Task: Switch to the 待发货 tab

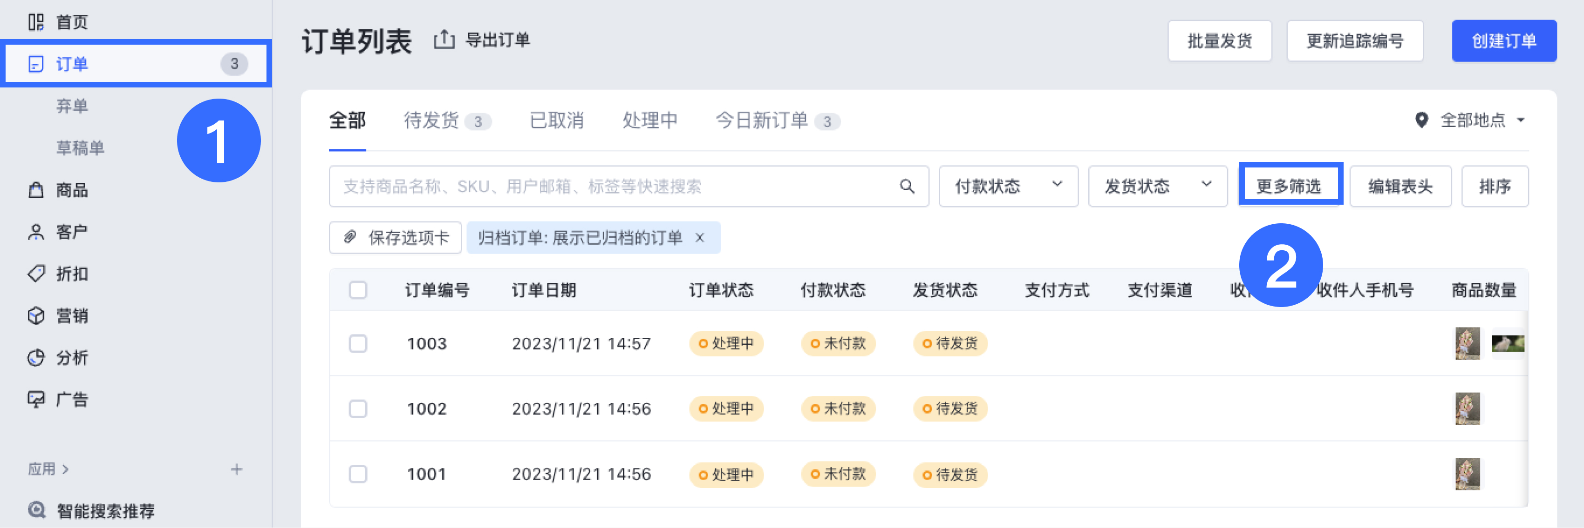Action: click(432, 120)
